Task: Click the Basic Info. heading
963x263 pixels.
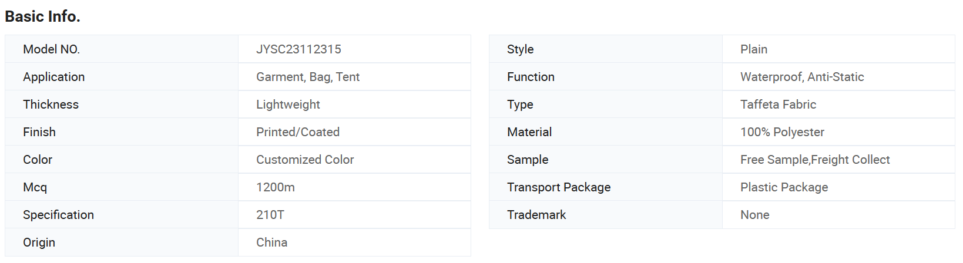Action: pos(42,16)
